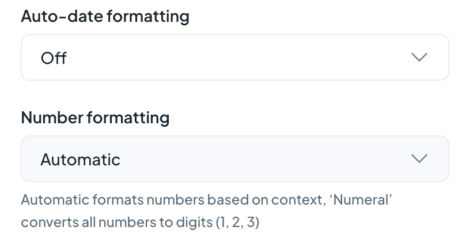
Task: Click the 'Number formatting' label
Action: (95, 118)
